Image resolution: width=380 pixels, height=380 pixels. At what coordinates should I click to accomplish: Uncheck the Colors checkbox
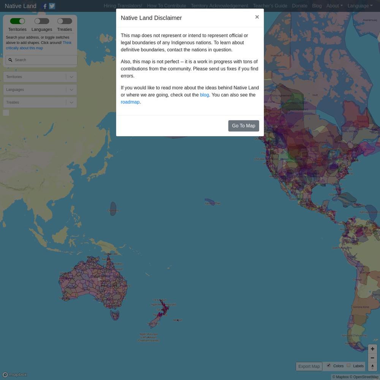tap(329, 366)
